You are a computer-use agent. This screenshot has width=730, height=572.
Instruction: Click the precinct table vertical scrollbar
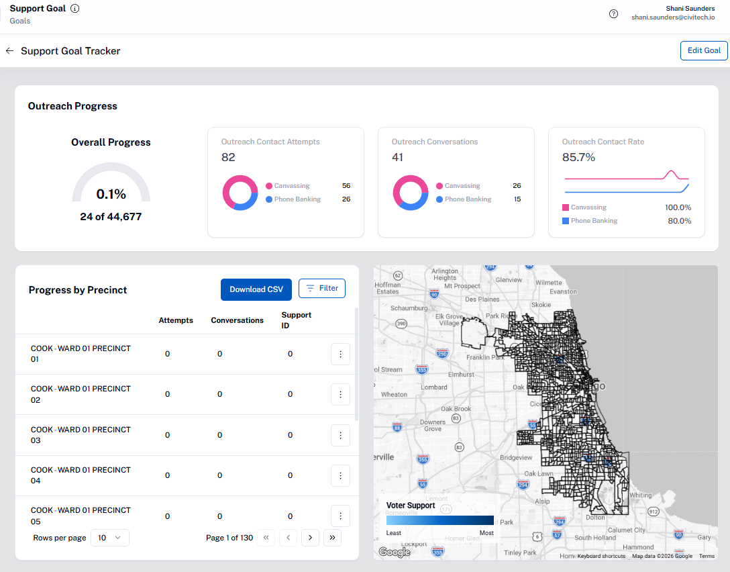tap(356, 365)
